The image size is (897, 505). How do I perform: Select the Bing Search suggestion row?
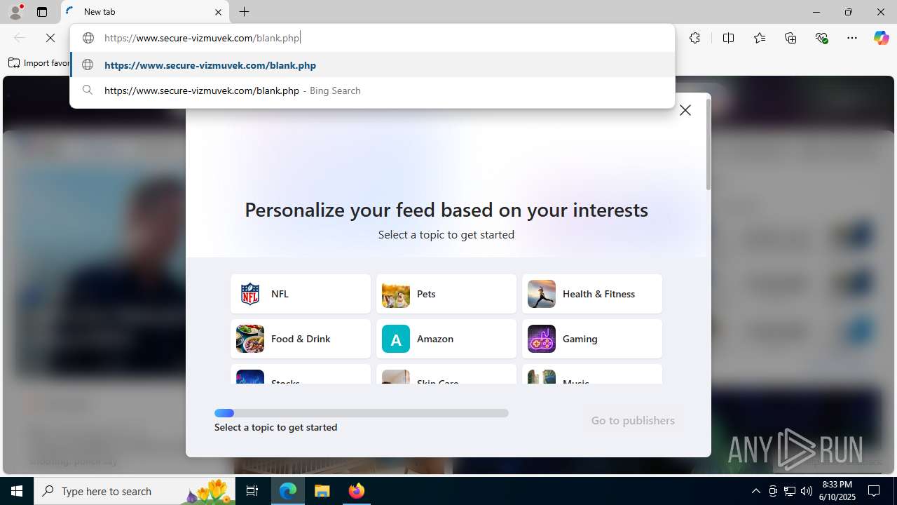372,90
